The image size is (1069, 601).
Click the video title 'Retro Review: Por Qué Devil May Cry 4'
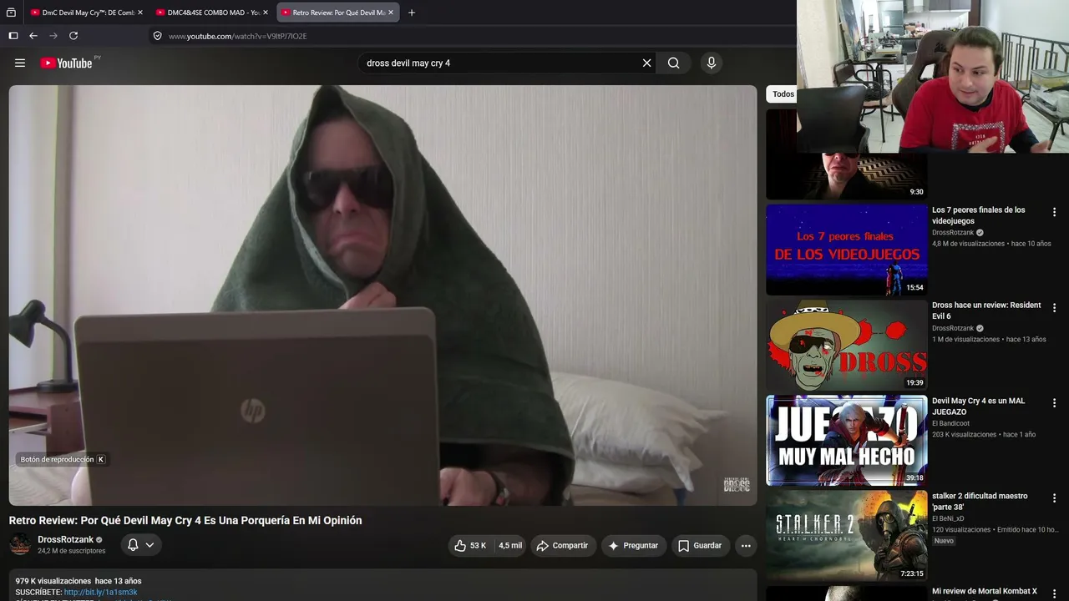(x=185, y=520)
